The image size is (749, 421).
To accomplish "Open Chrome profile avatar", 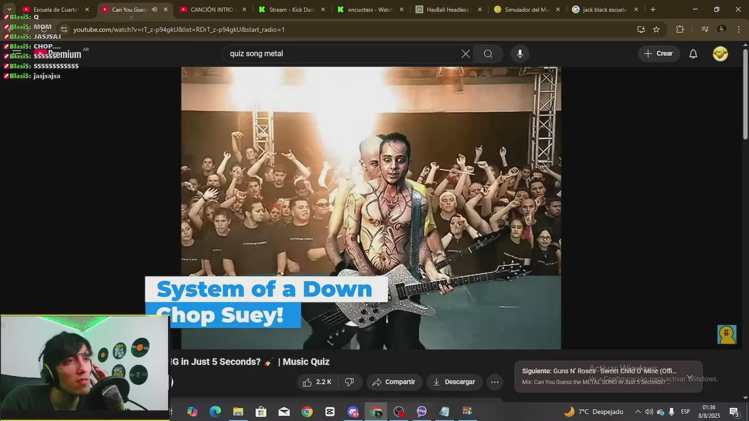I will pos(721,29).
